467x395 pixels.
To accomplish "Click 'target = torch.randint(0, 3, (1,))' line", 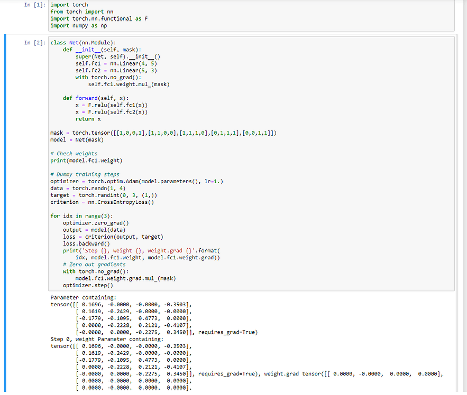I will pyautogui.click(x=104, y=195).
